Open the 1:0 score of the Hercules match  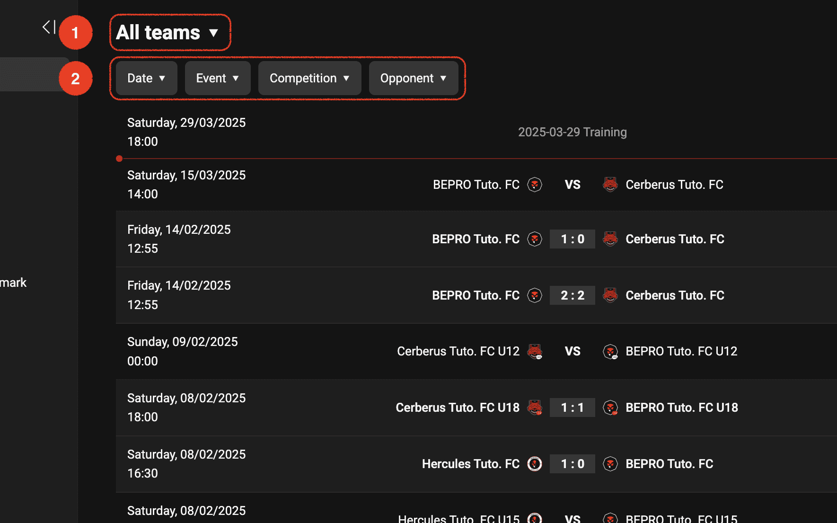(573, 464)
